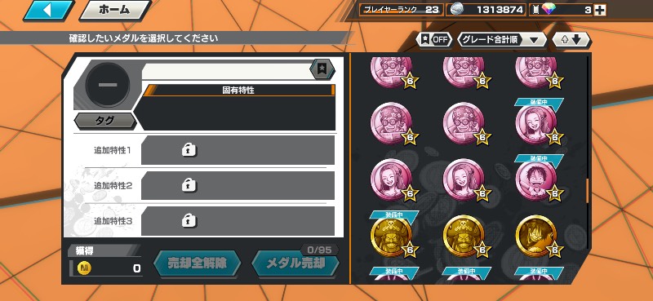
Task: Tap the locked 追加特性3 slot
Action: point(238,220)
